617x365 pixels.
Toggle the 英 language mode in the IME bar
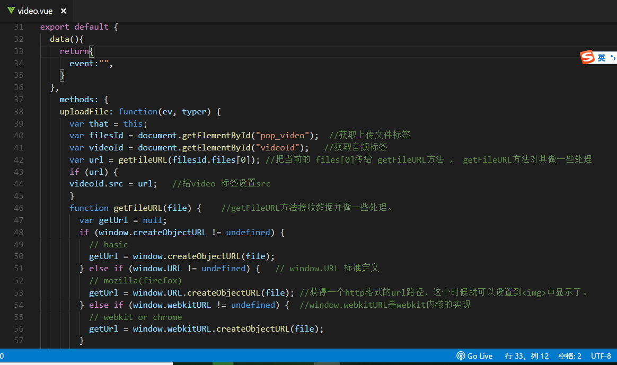pyautogui.click(x=601, y=58)
